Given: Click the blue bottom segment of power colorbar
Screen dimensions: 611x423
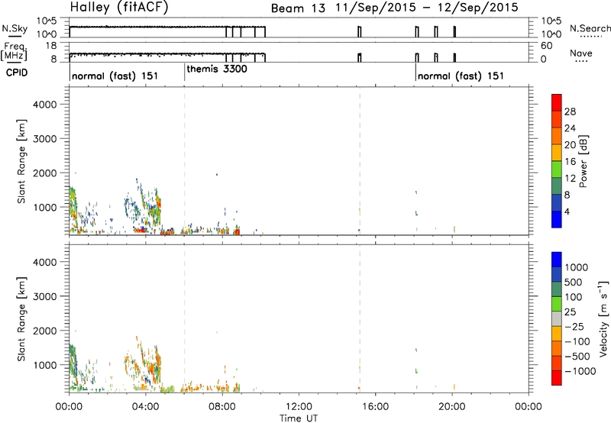Looking at the screenshot, I should click(557, 219).
